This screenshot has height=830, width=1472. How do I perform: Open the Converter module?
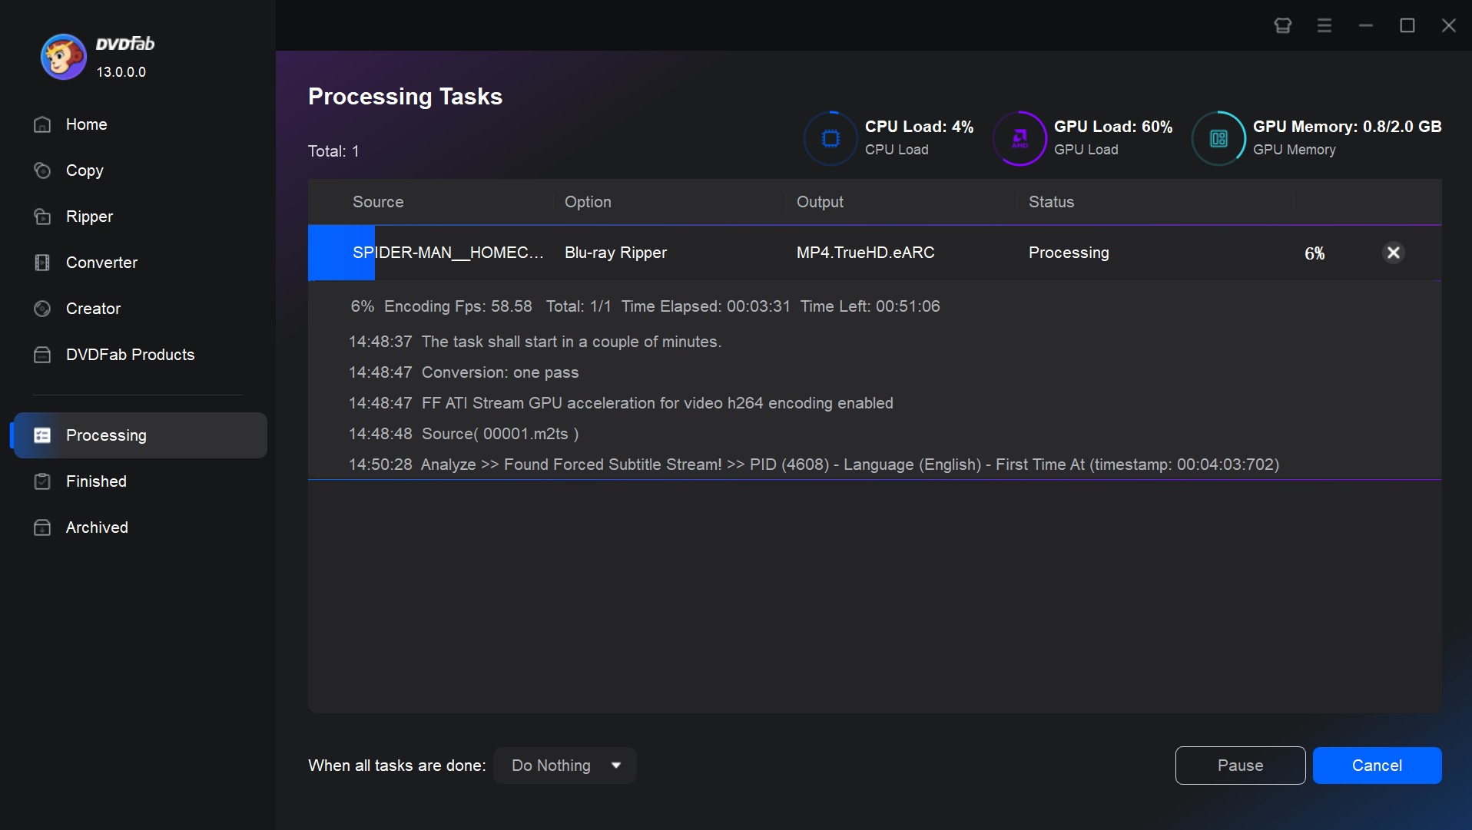coord(102,263)
